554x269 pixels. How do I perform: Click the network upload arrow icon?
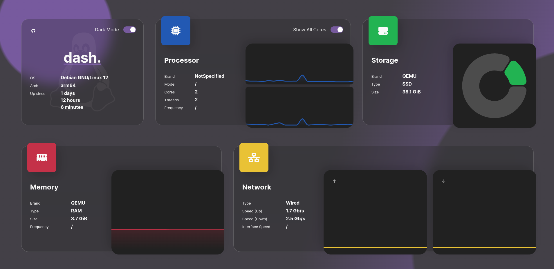334,181
